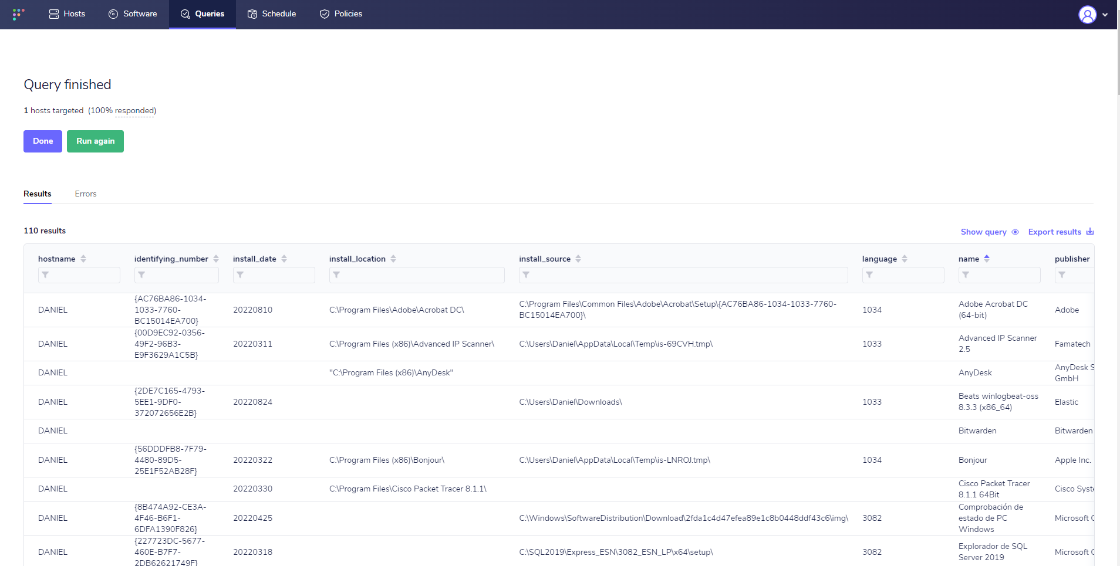1120x566 pixels.
Task: Click the 'Apple Inc.' publisher cell
Action: point(1073,460)
